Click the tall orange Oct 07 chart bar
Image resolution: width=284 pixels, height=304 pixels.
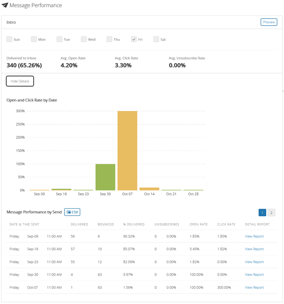click(127, 150)
